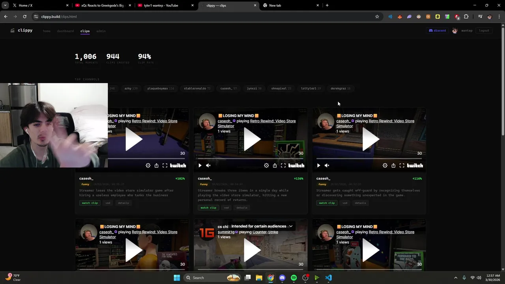Switch to Home / X browser tab

pyautogui.click(x=39, y=6)
